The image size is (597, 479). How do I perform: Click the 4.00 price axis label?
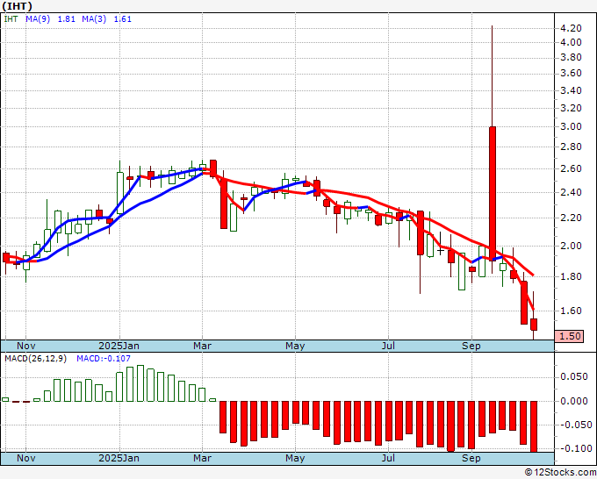coord(572,42)
